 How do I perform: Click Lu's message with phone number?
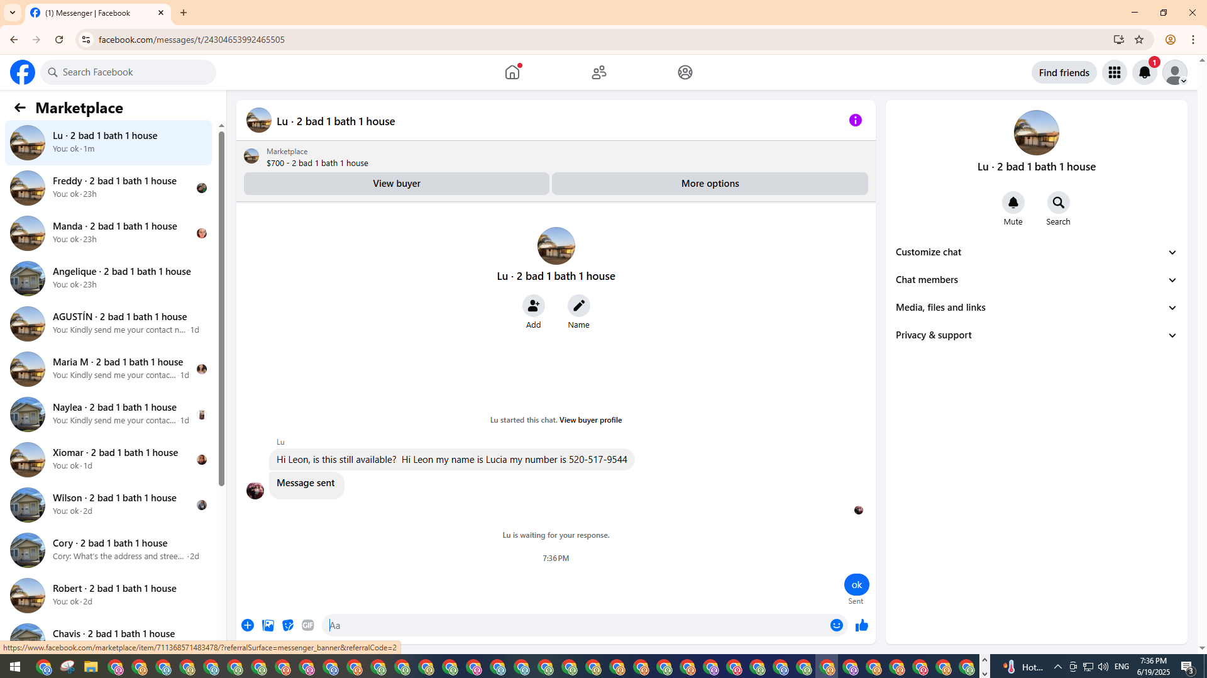click(452, 460)
